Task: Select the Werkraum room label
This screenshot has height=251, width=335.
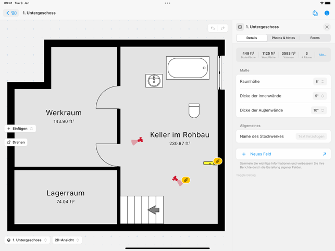Action: pos(64,112)
